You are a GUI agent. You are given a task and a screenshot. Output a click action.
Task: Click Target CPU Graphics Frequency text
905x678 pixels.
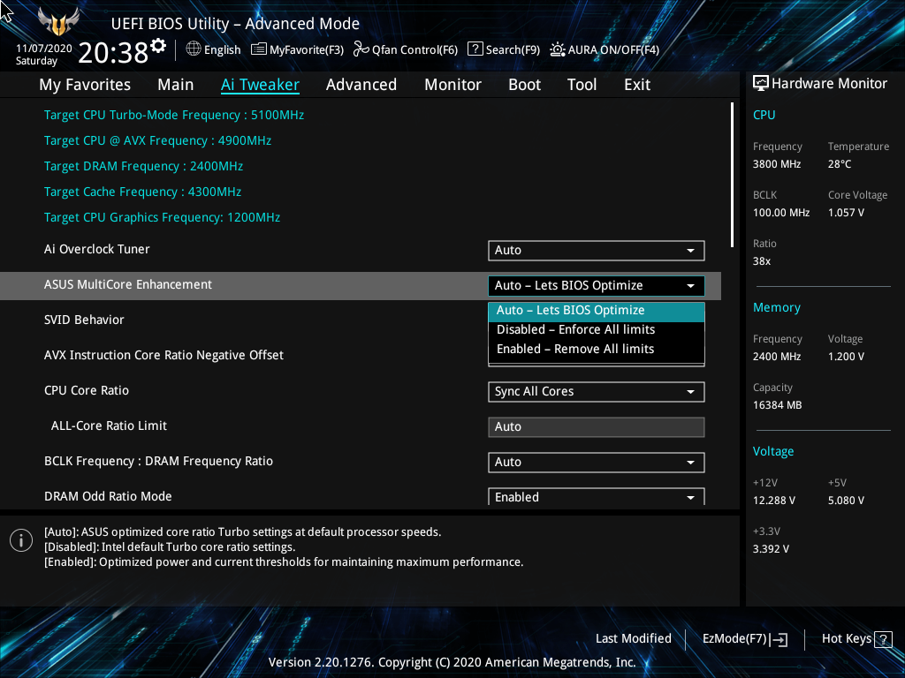[162, 217]
